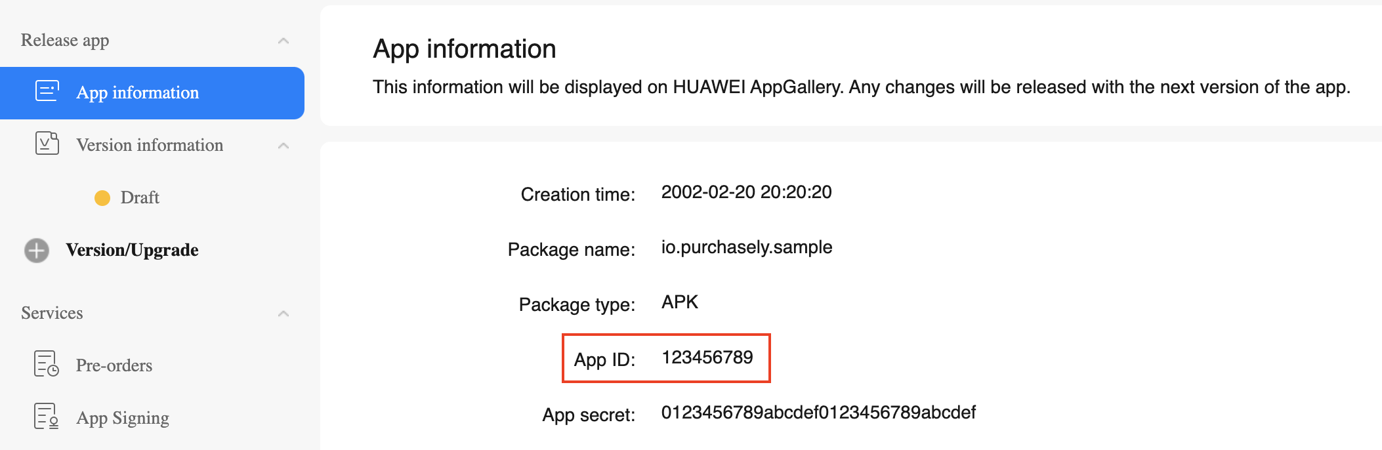Go to Pre-orders service
The image size is (1382, 450).
point(114,365)
